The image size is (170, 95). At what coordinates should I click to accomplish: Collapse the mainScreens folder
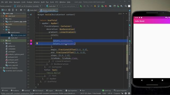coord(6,32)
